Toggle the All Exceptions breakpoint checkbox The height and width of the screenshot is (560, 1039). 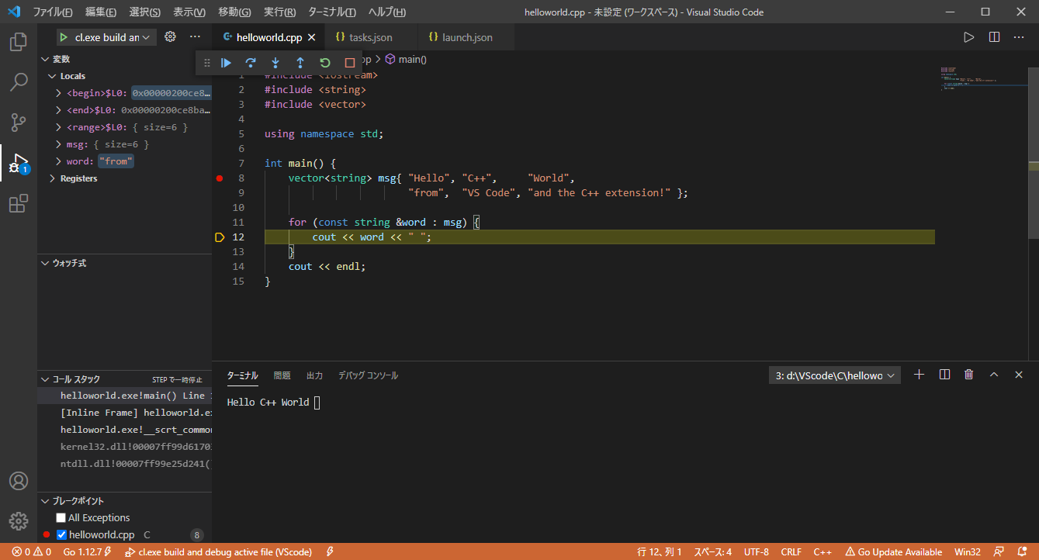point(60,517)
